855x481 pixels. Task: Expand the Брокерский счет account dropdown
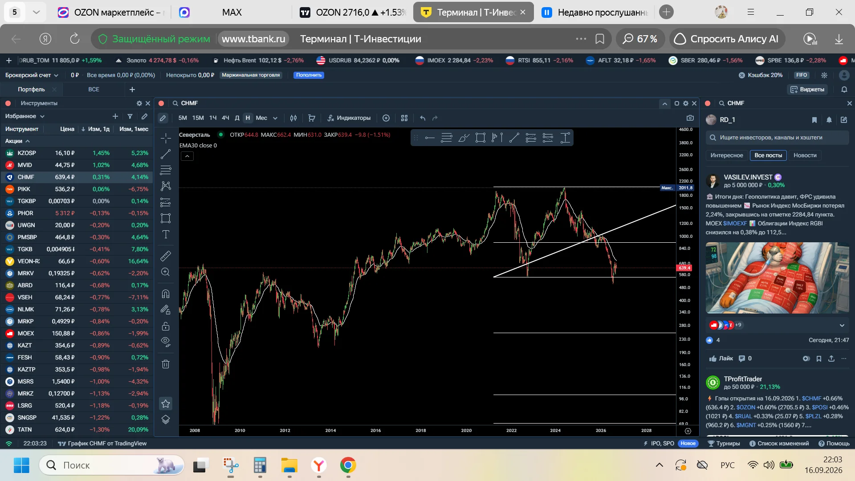point(32,75)
